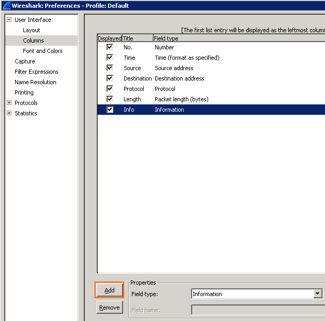This screenshot has height=321, width=325.
Task: Open Printing preferences
Action: 24,92
